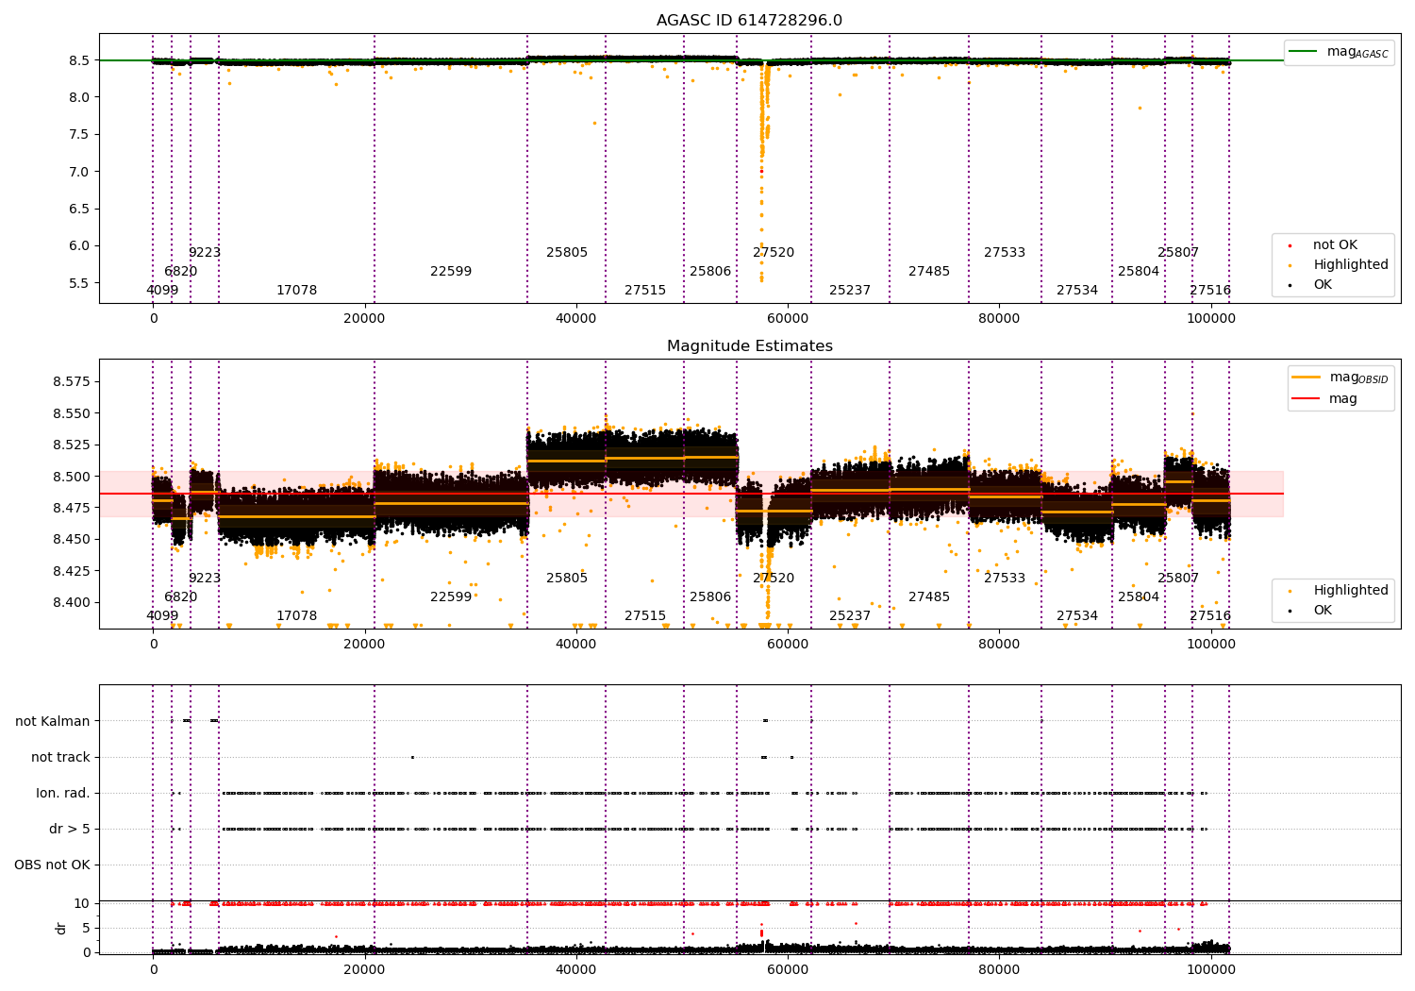Click the 'Magnitude Estimates' plot title
This screenshot has height=991, width=1415.
pos(749,346)
